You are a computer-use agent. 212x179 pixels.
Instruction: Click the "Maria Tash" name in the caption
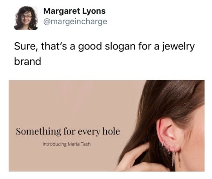click(79, 144)
